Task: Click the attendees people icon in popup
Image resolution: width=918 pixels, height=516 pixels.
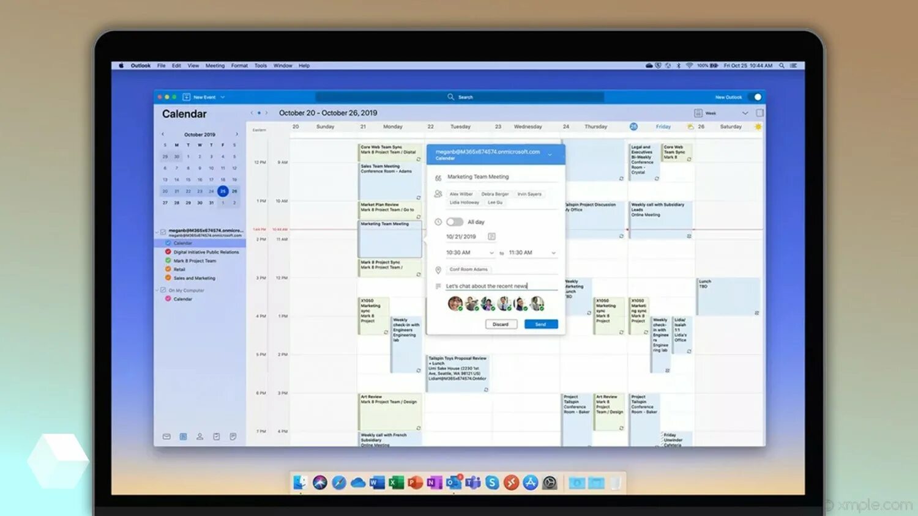Action: (438, 194)
